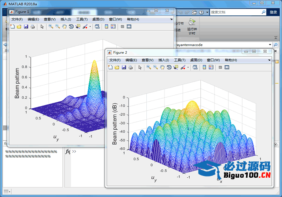Click the Print icon in Figure 2 toolbar

(130, 67)
